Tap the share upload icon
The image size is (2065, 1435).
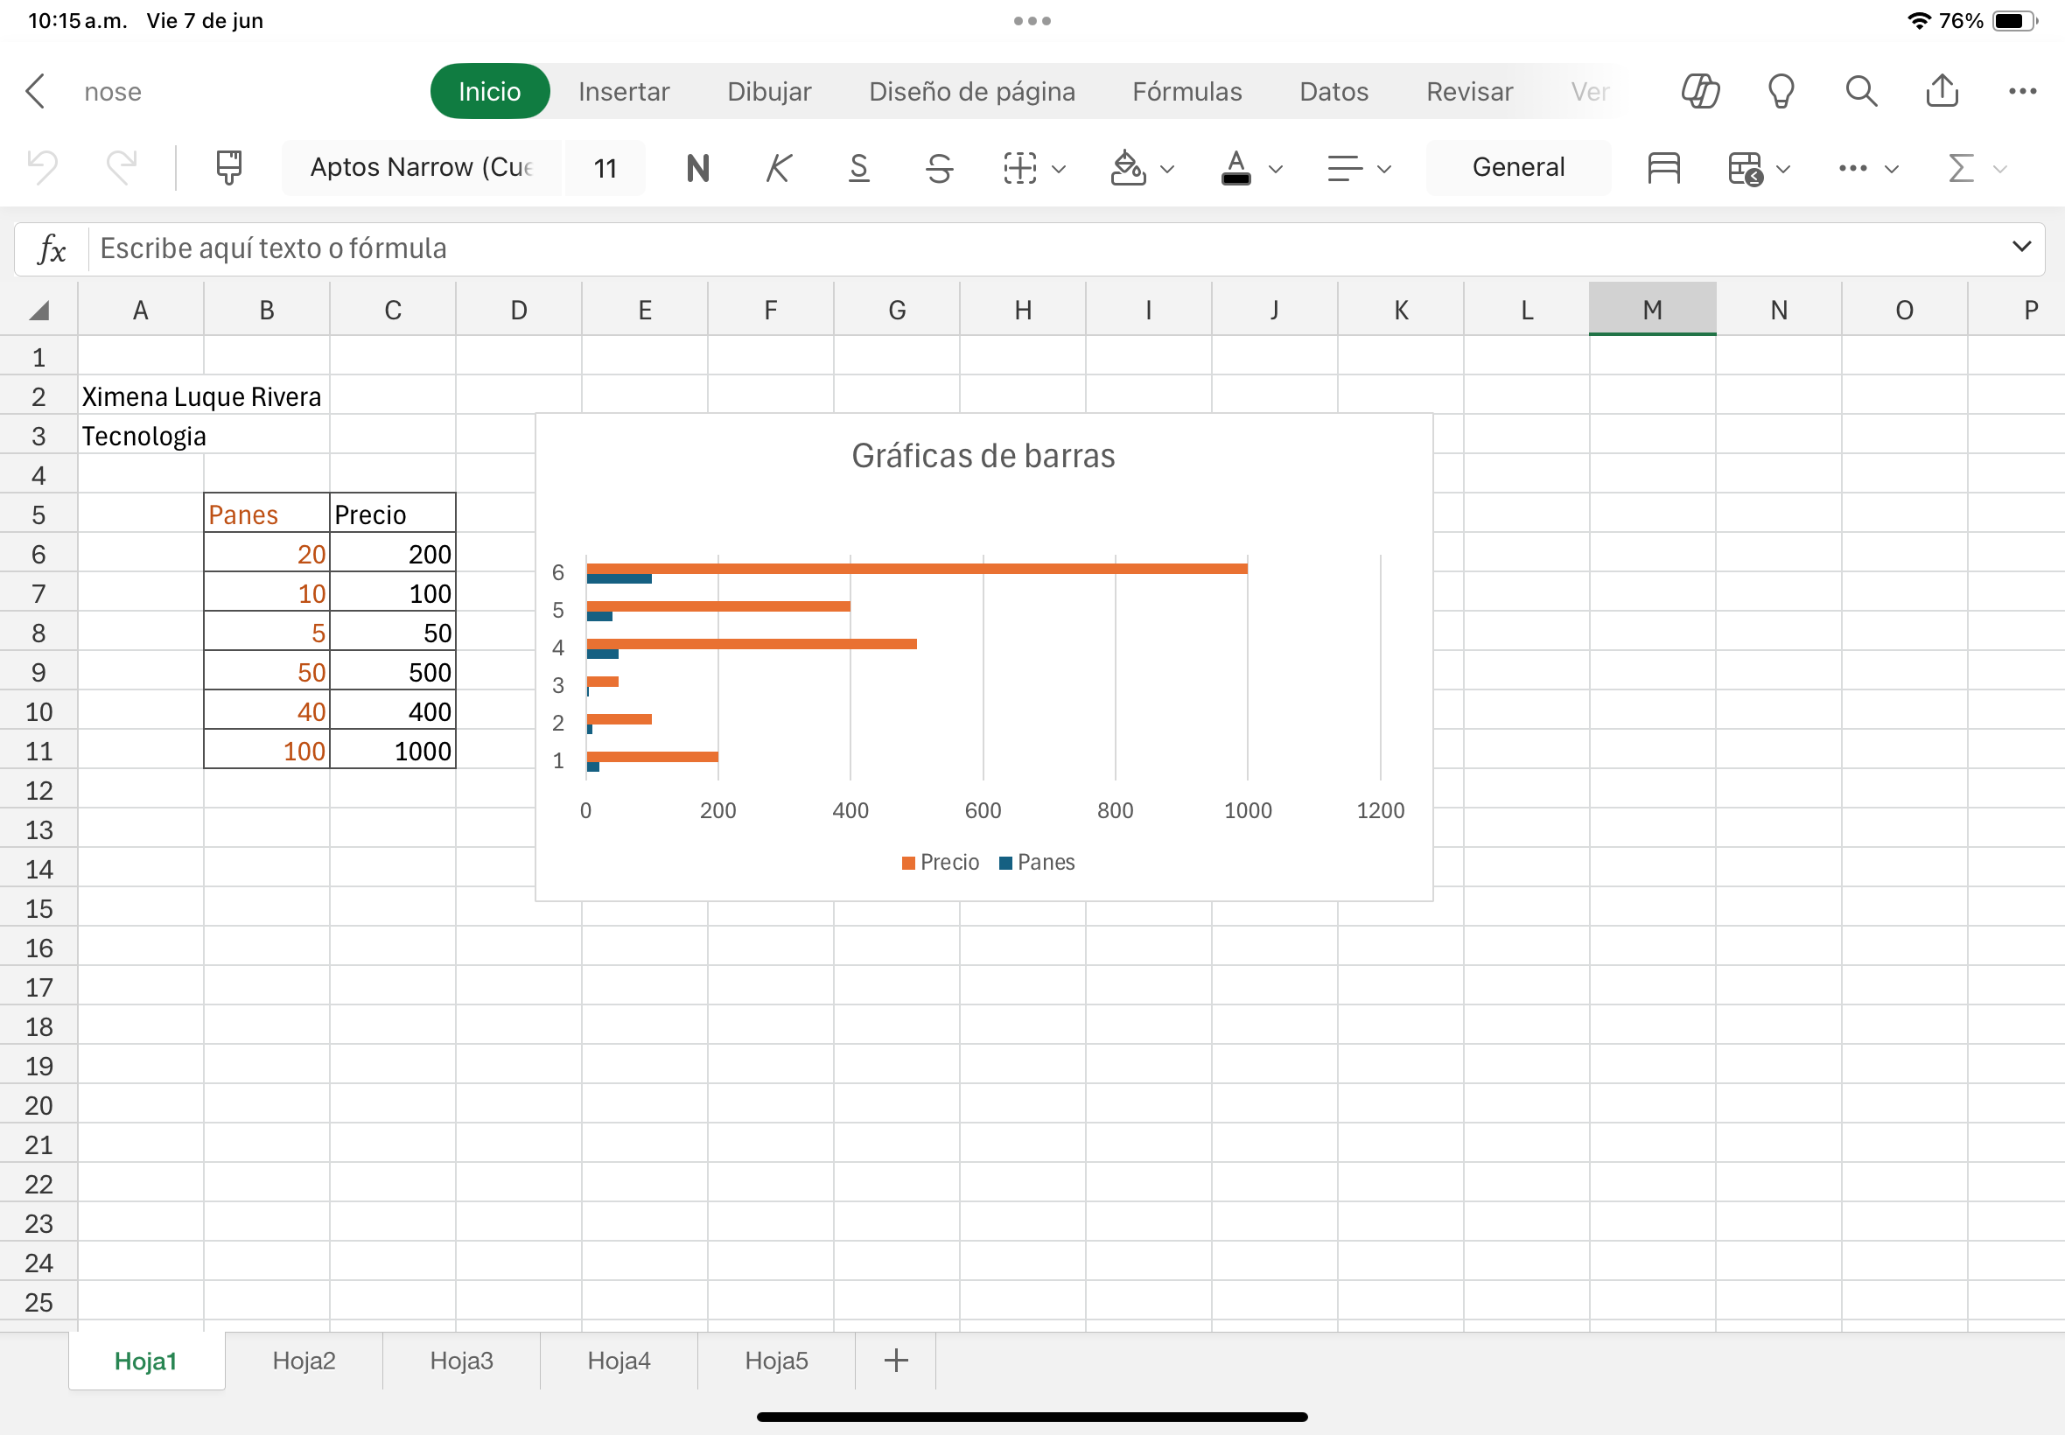click(x=1942, y=91)
